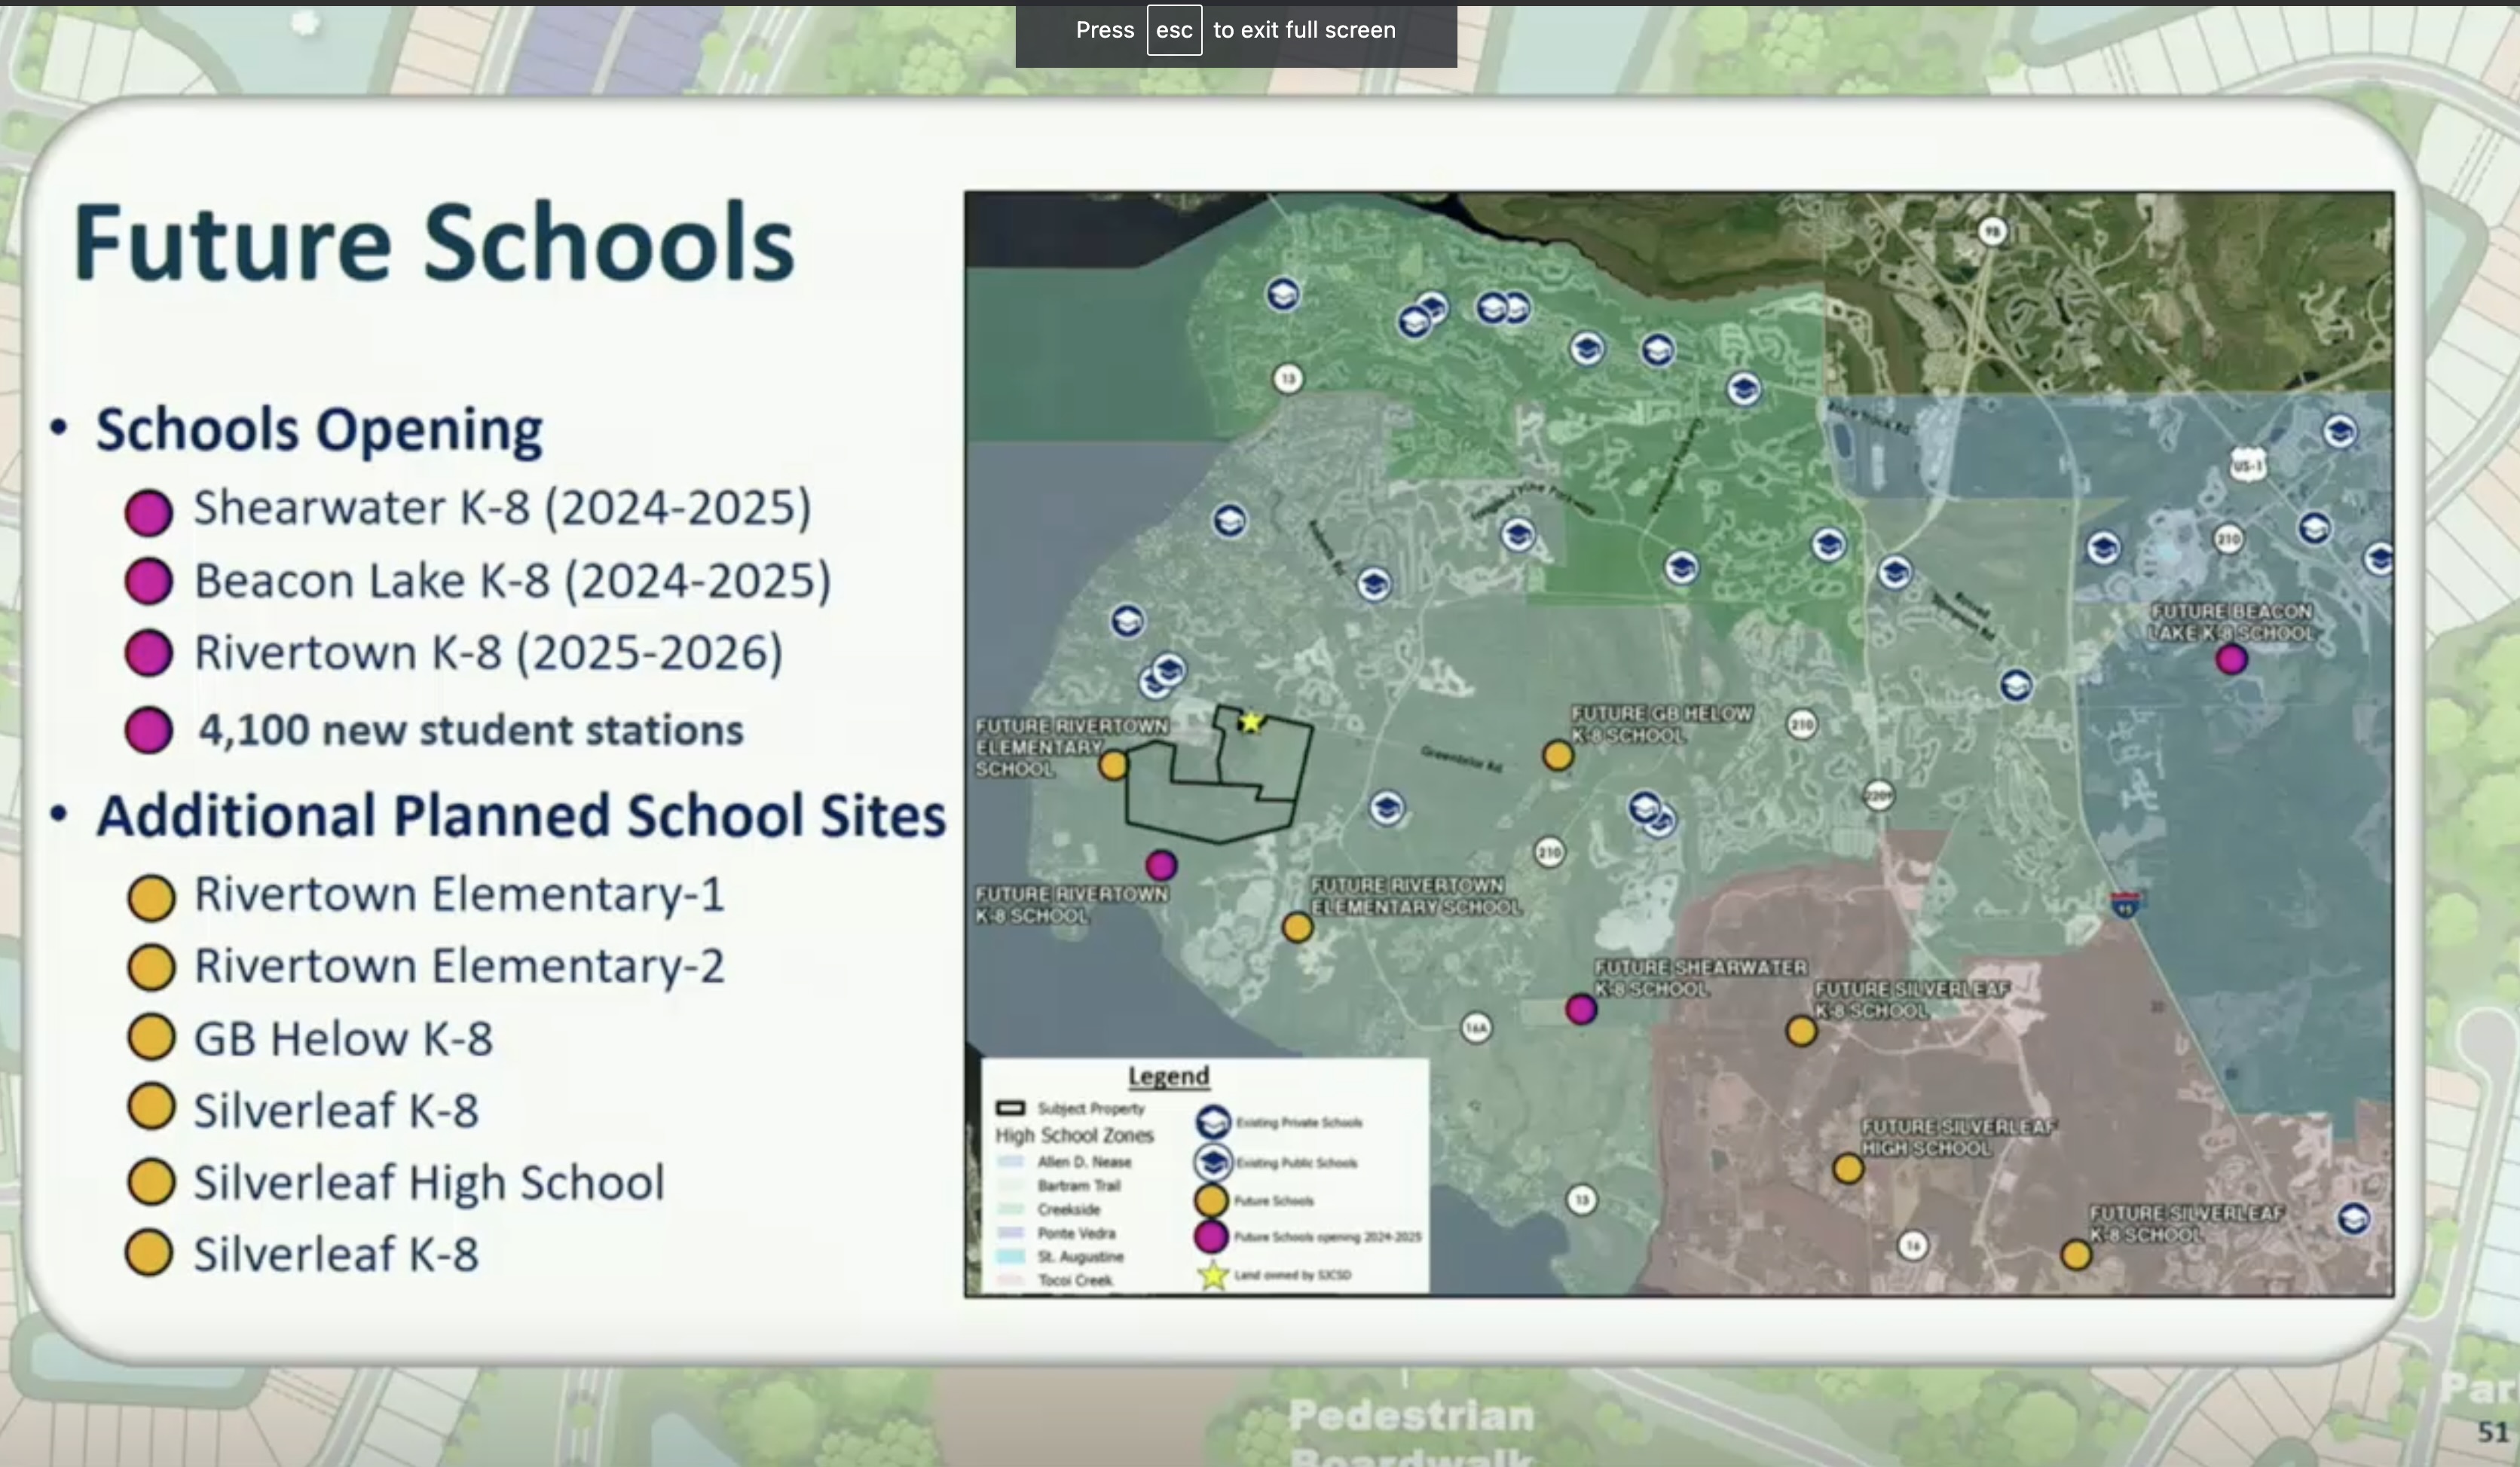Click St. Augustine zone color swatch in legend

pyautogui.click(x=1010, y=1257)
